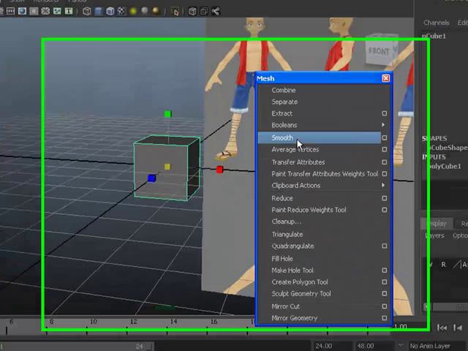The width and height of the screenshot is (468, 351).
Task: Click FRONT face of view cube
Action: (379, 51)
